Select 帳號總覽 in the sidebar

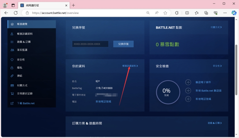(x=32, y=24)
